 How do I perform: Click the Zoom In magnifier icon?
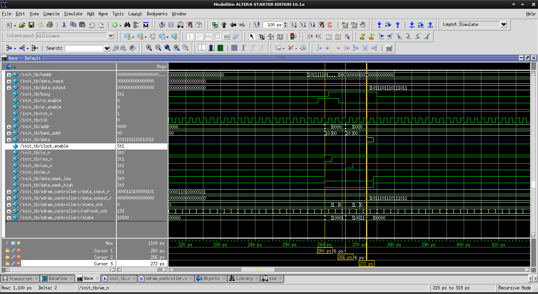point(149,48)
